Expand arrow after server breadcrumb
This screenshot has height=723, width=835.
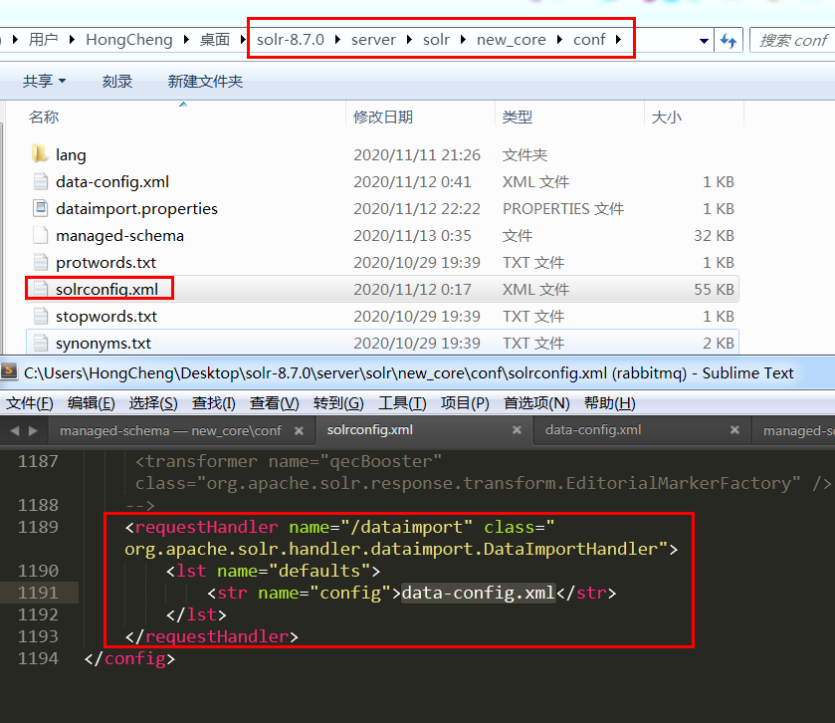(409, 40)
